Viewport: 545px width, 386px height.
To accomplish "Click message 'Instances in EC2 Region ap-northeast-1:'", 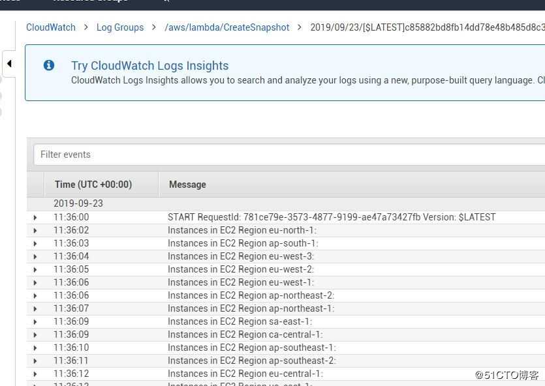I will click(x=251, y=308).
